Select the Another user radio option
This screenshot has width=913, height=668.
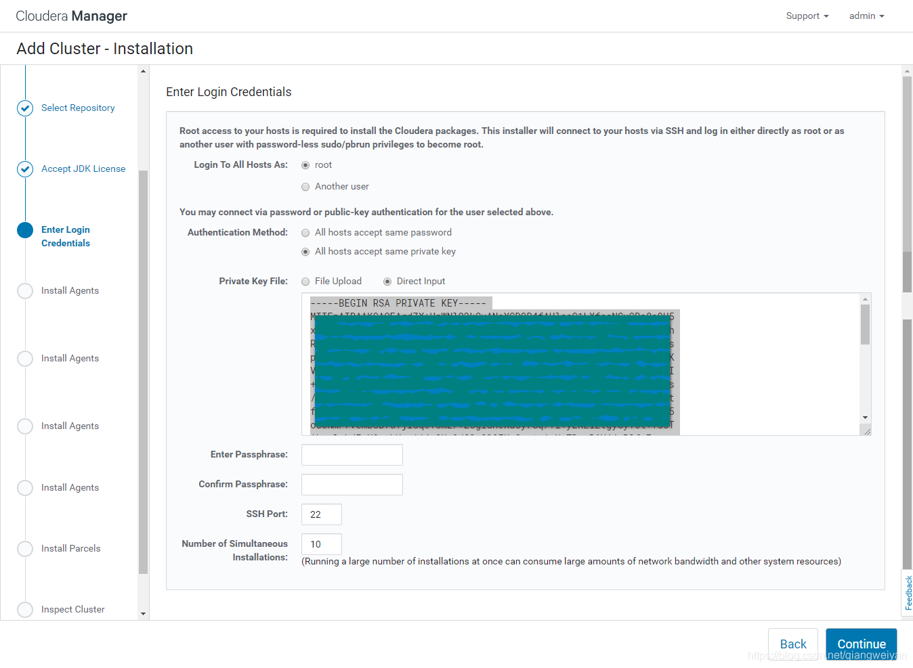305,187
